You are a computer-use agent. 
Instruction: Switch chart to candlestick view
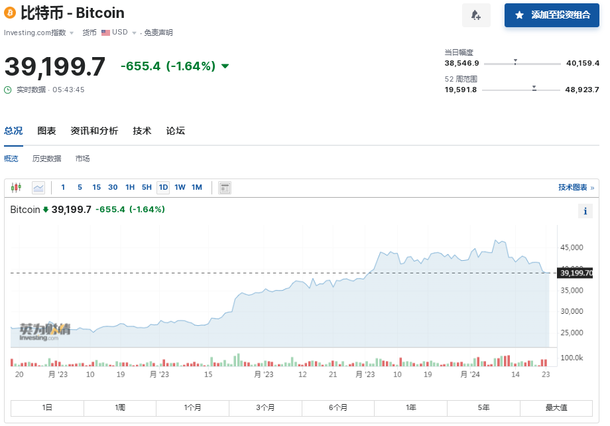(x=17, y=188)
